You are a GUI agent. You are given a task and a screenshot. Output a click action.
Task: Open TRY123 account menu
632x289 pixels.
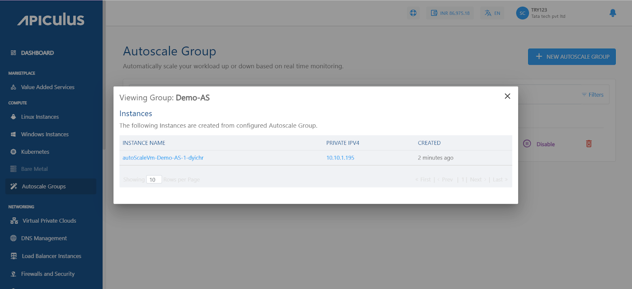[x=548, y=13]
